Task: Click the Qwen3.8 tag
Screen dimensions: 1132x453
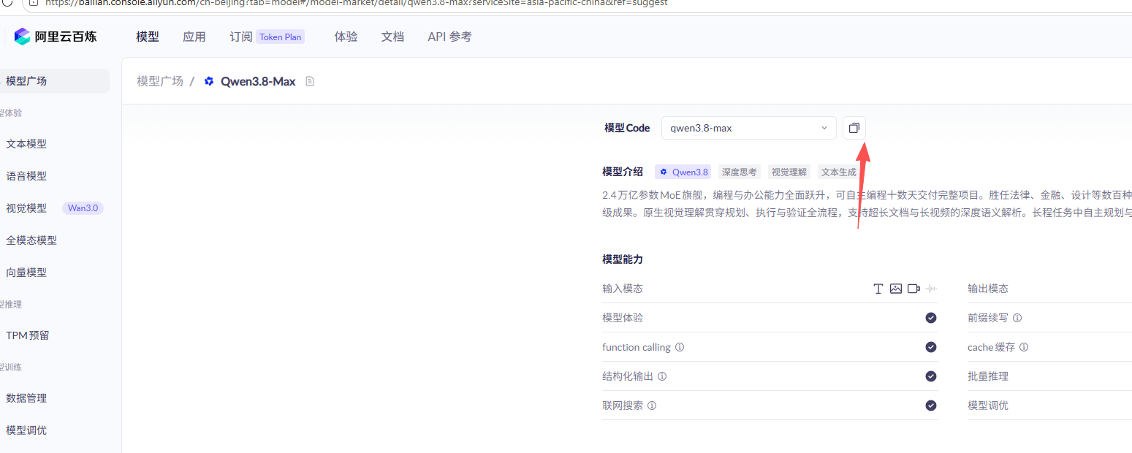Action: coord(684,172)
